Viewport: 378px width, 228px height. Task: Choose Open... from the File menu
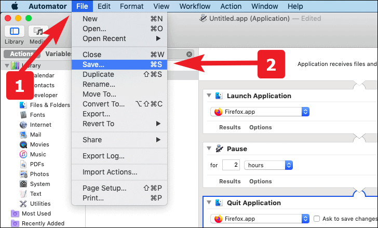tap(119, 29)
